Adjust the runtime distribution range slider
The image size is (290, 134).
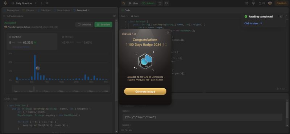click(x=61, y=89)
